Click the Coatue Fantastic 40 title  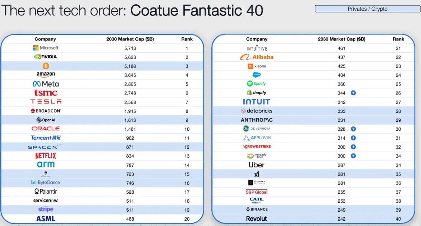click(x=197, y=10)
